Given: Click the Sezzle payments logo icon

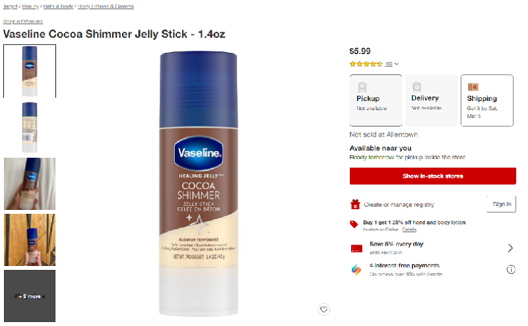Looking at the screenshot, I should (356, 270).
